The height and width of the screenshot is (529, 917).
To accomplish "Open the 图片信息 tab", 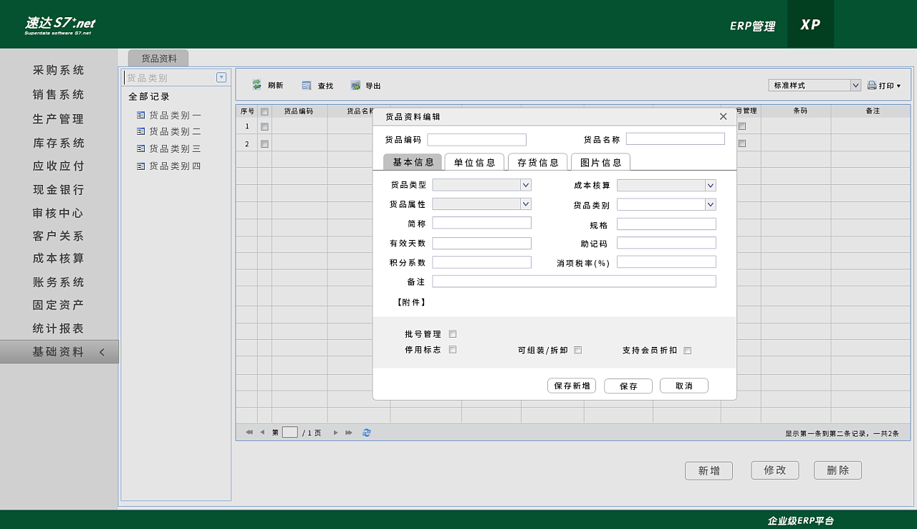I will pos(600,162).
